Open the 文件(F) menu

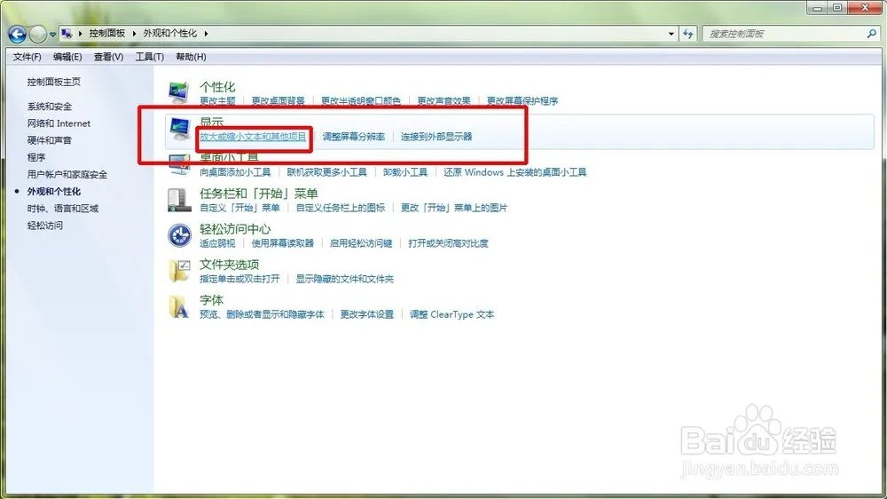click(x=27, y=57)
